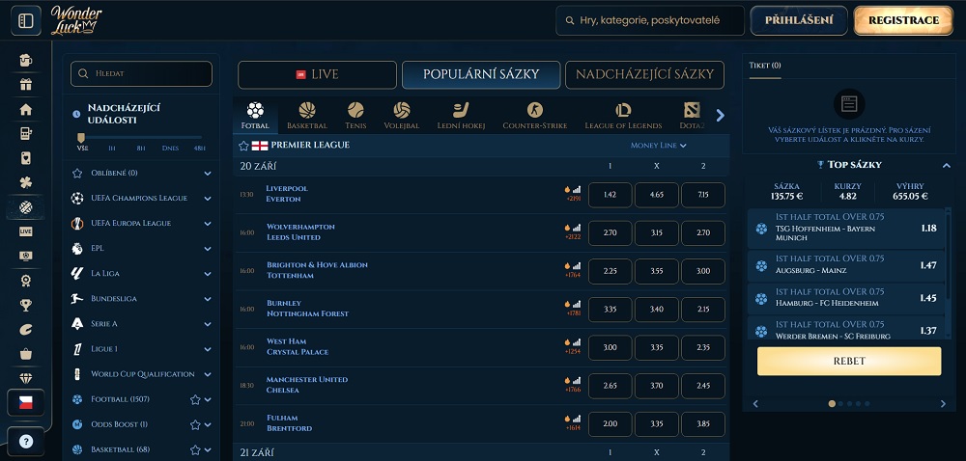Favorite the Premier League star
This screenshot has height=461, width=966.
coord(244,146)
